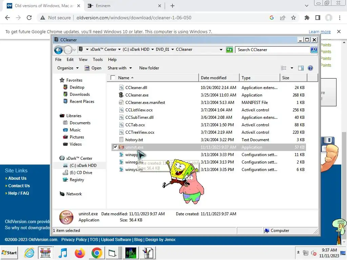Open a new Chrome tab
The width and height of the screenshot is (347, 260).
[x=172, y=6]
